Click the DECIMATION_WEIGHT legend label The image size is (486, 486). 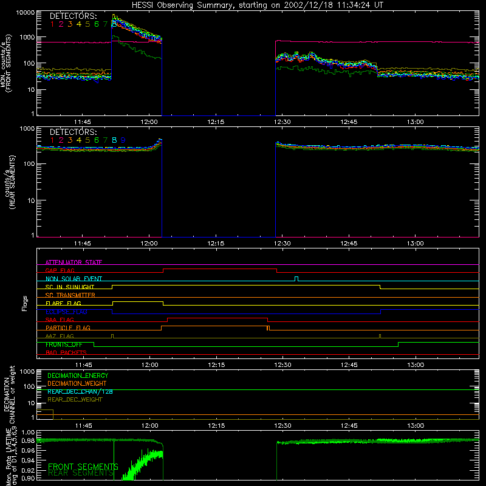(77, 383)
